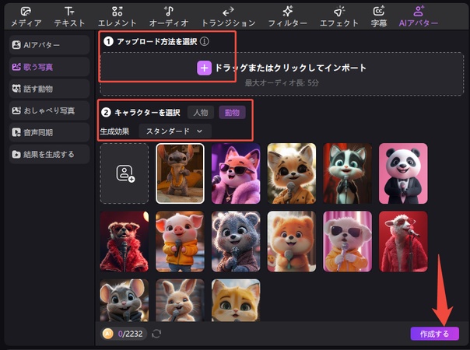
Task: Switch to the 字幕 tab
Action: coord(379,17)
